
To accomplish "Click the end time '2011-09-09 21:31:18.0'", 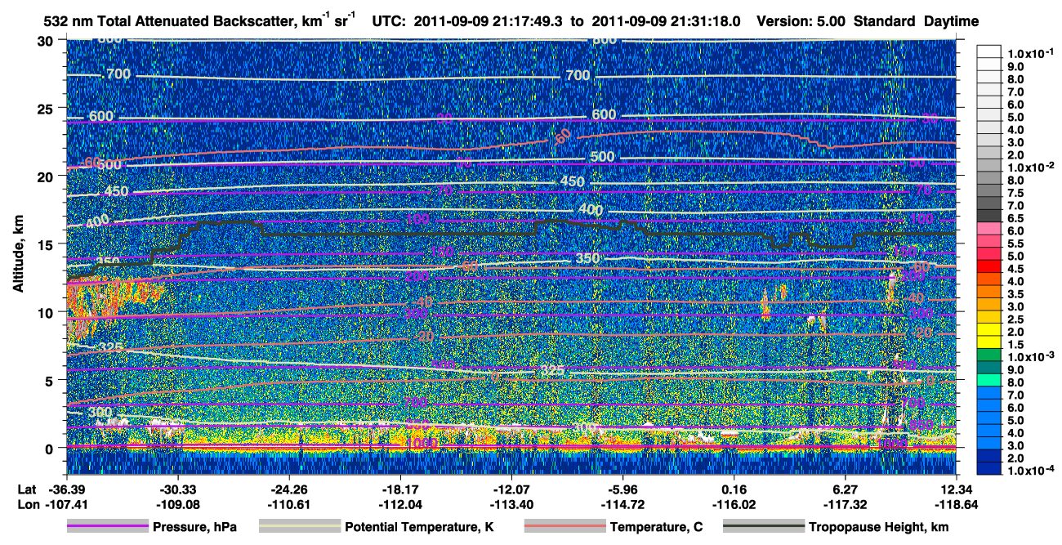I will [x=667, y=22].
